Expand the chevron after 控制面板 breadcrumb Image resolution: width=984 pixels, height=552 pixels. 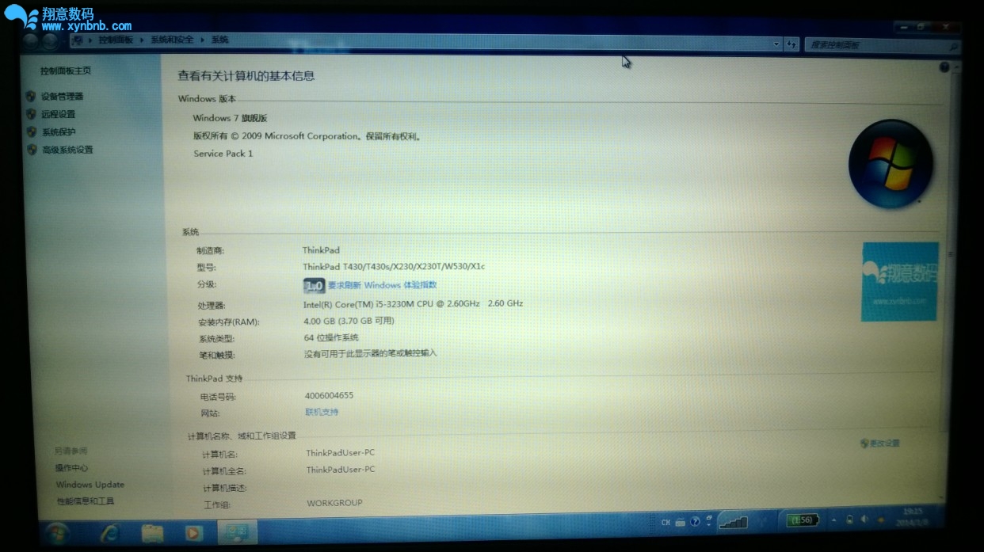142,40
